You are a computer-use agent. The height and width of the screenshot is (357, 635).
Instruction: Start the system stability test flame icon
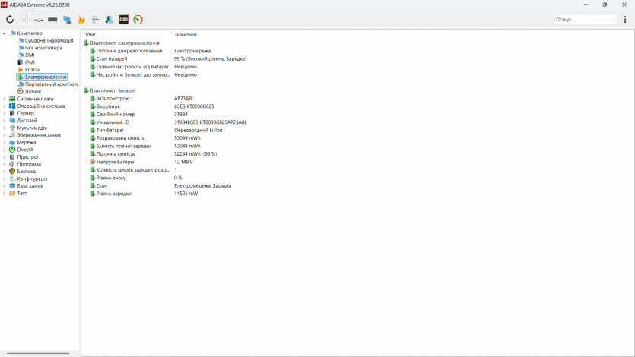point(81,20)
